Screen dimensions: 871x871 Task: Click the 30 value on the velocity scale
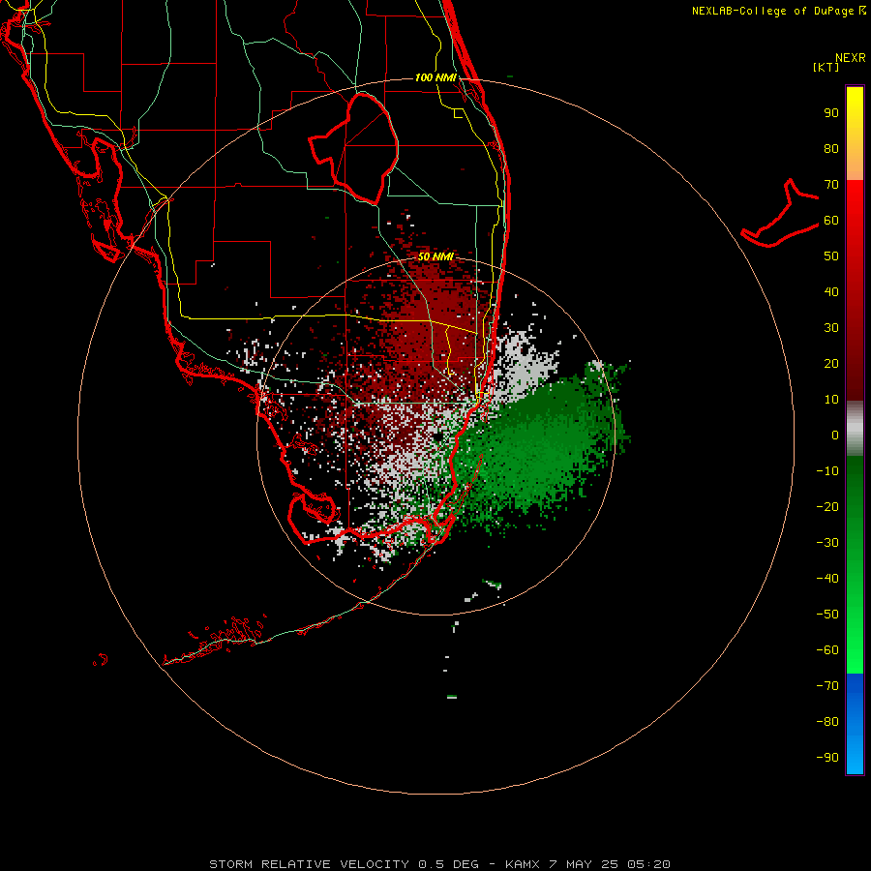[831, 328]
